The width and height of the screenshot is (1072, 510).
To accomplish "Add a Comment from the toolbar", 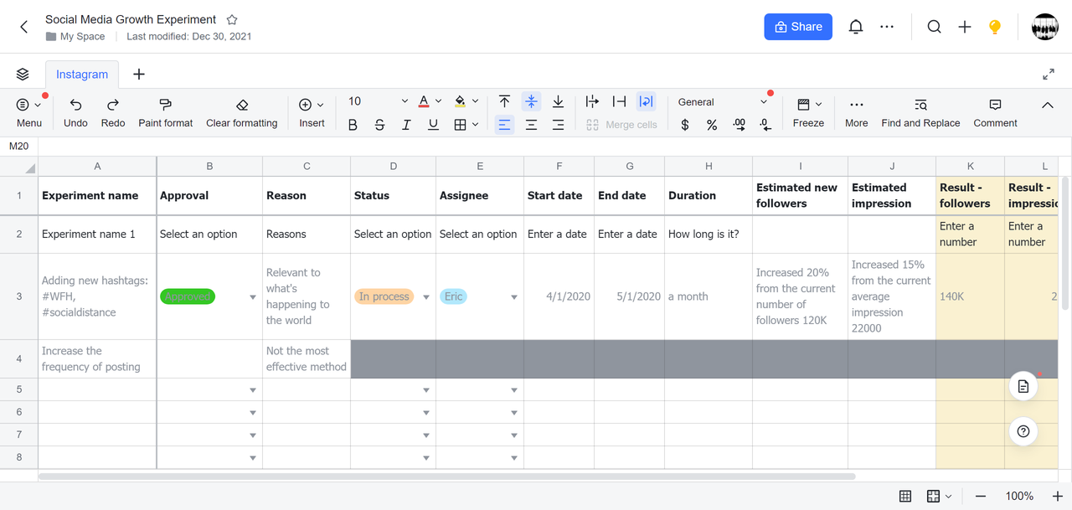I will tap(995, 112).
